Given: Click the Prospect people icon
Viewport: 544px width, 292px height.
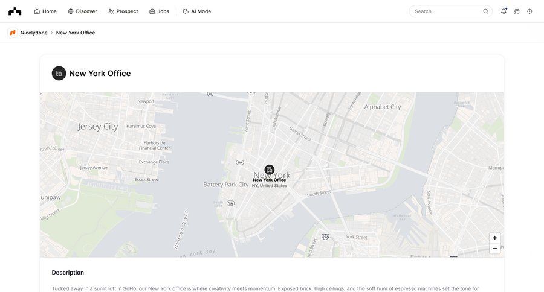Looking at the screenshot, I should tap(111, 11).
